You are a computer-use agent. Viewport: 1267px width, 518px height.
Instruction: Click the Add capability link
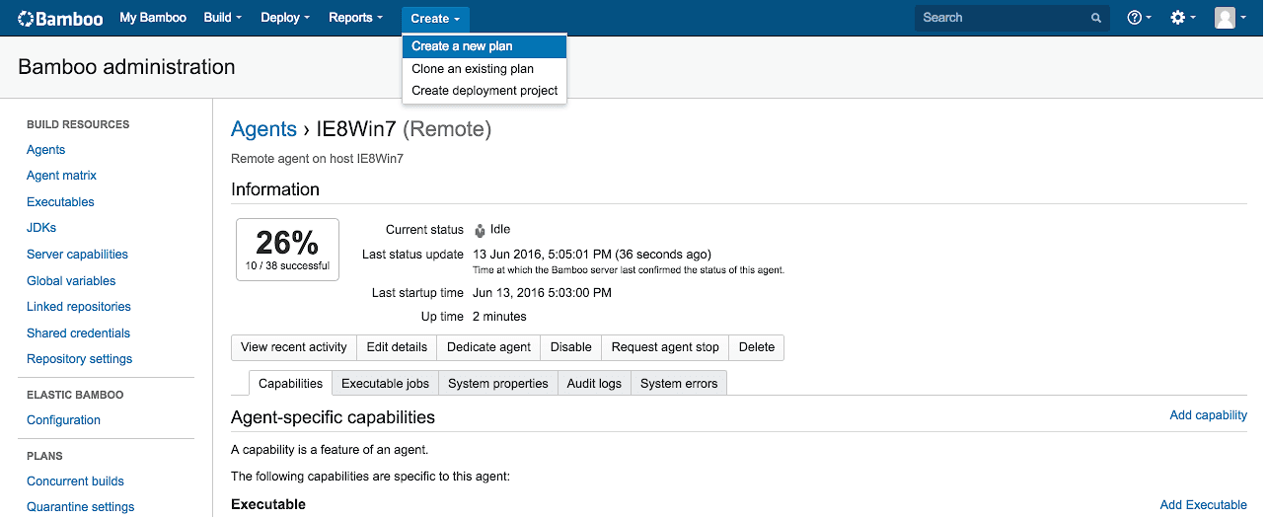coord(1208,415)
